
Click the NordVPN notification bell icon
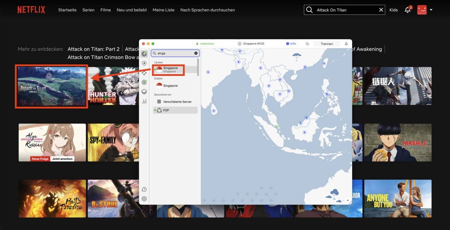[346, 44]
